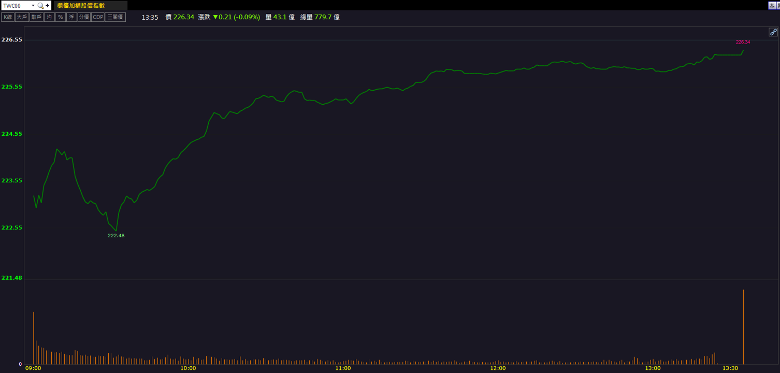Click the 225.55 y-axis label
The height and width of the screenshot is (373, 780).
pos(12,87)
